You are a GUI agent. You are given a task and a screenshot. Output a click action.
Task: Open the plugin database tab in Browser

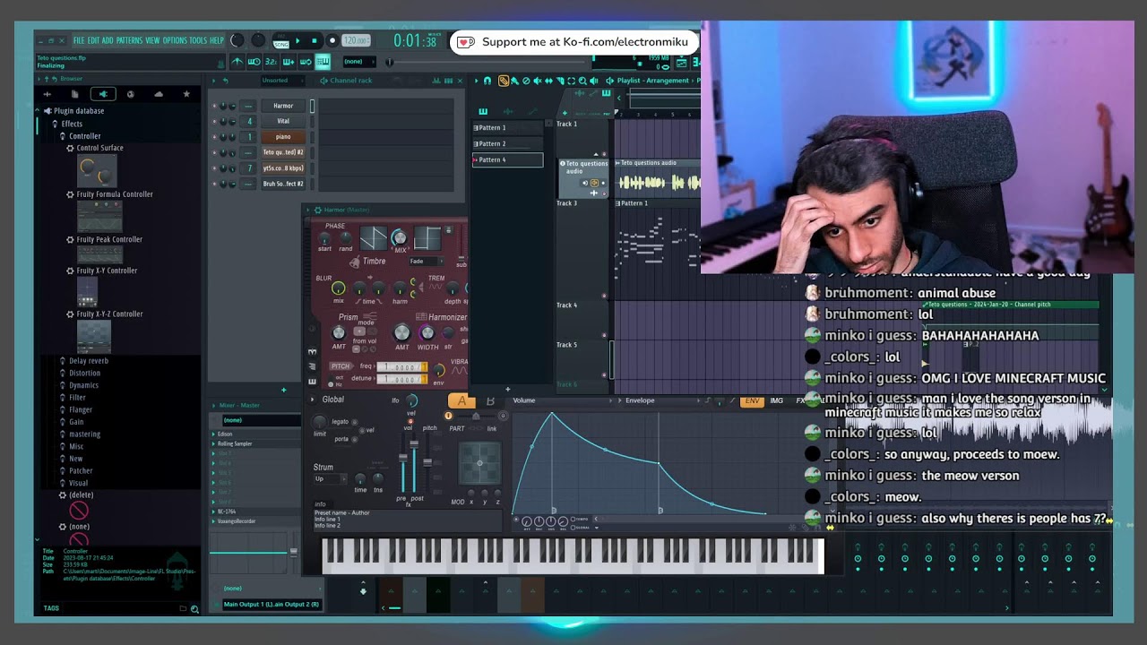click(103, 94)
